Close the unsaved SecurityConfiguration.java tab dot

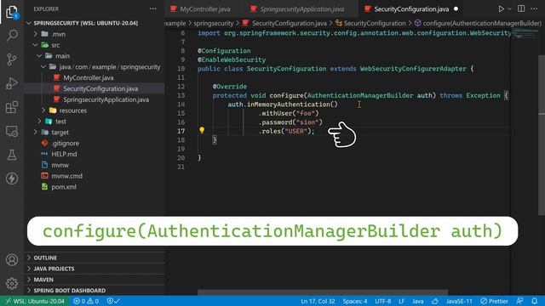click(456, 9)
